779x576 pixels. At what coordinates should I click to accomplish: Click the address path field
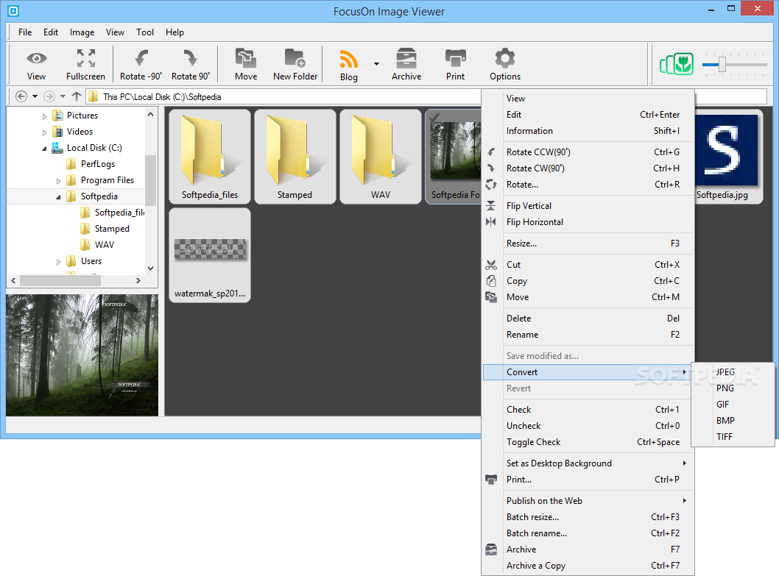pyautogui.click(x=283, y=97)
